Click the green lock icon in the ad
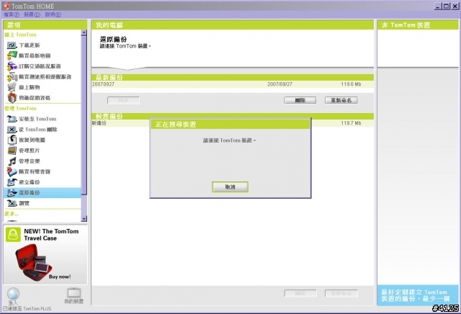 13,235
